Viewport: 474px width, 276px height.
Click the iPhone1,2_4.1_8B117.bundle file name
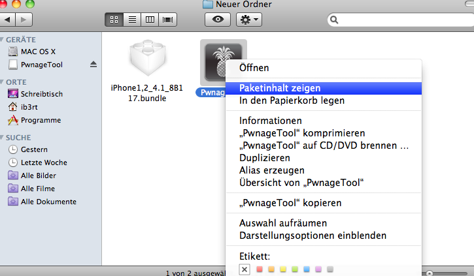click(x=147, y=93)
